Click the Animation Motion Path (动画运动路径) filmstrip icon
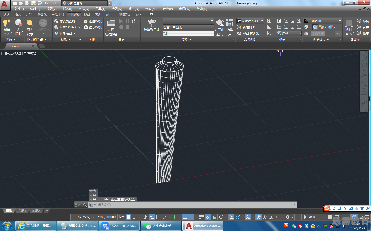The height and width of the screenshot is (231, 371). (x=111, y=23)
